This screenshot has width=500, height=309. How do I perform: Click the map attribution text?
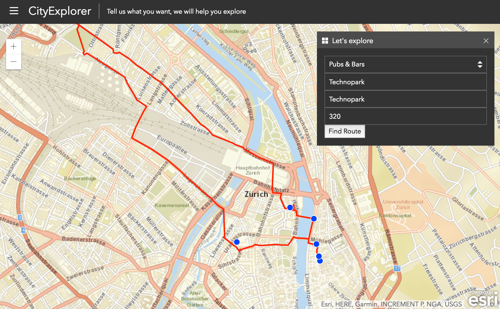click(391, 304)
